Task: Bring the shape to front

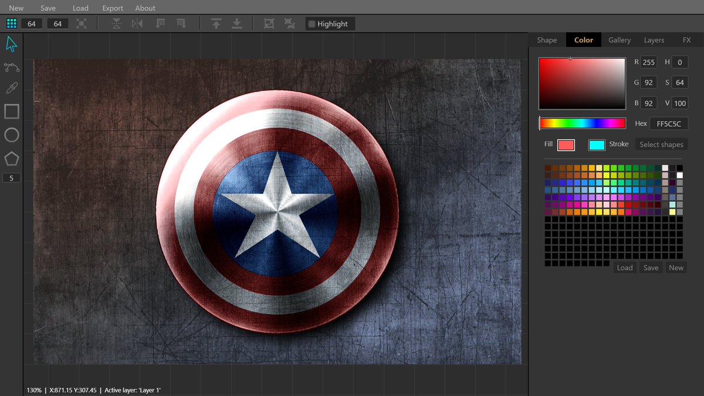Action: [x=216, y=23]
